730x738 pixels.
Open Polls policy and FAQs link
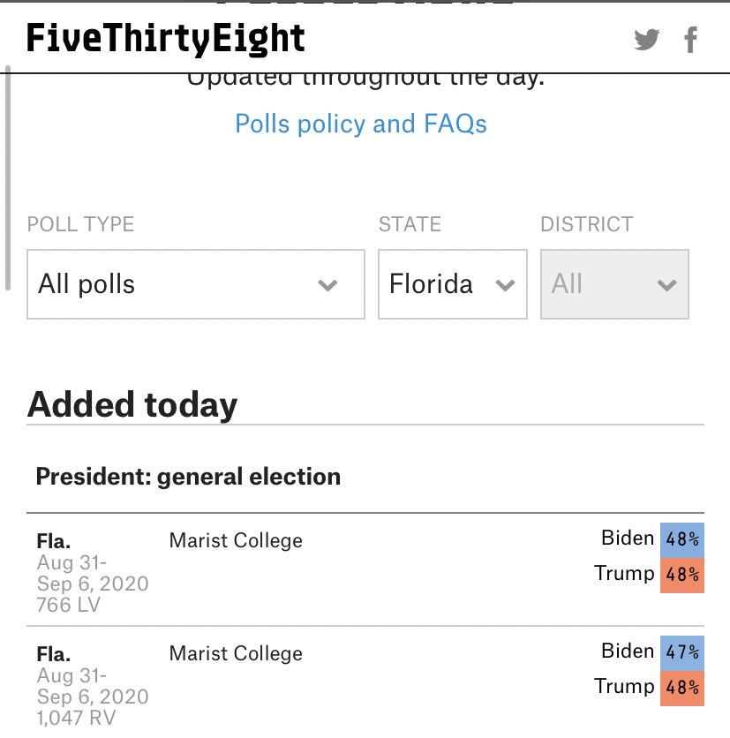point(360,124)
